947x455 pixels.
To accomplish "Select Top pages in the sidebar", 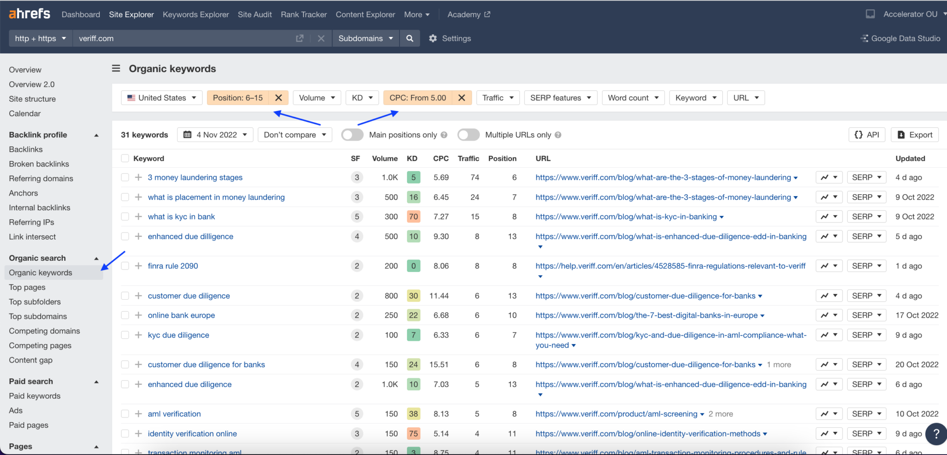I will tap(27, 287).
